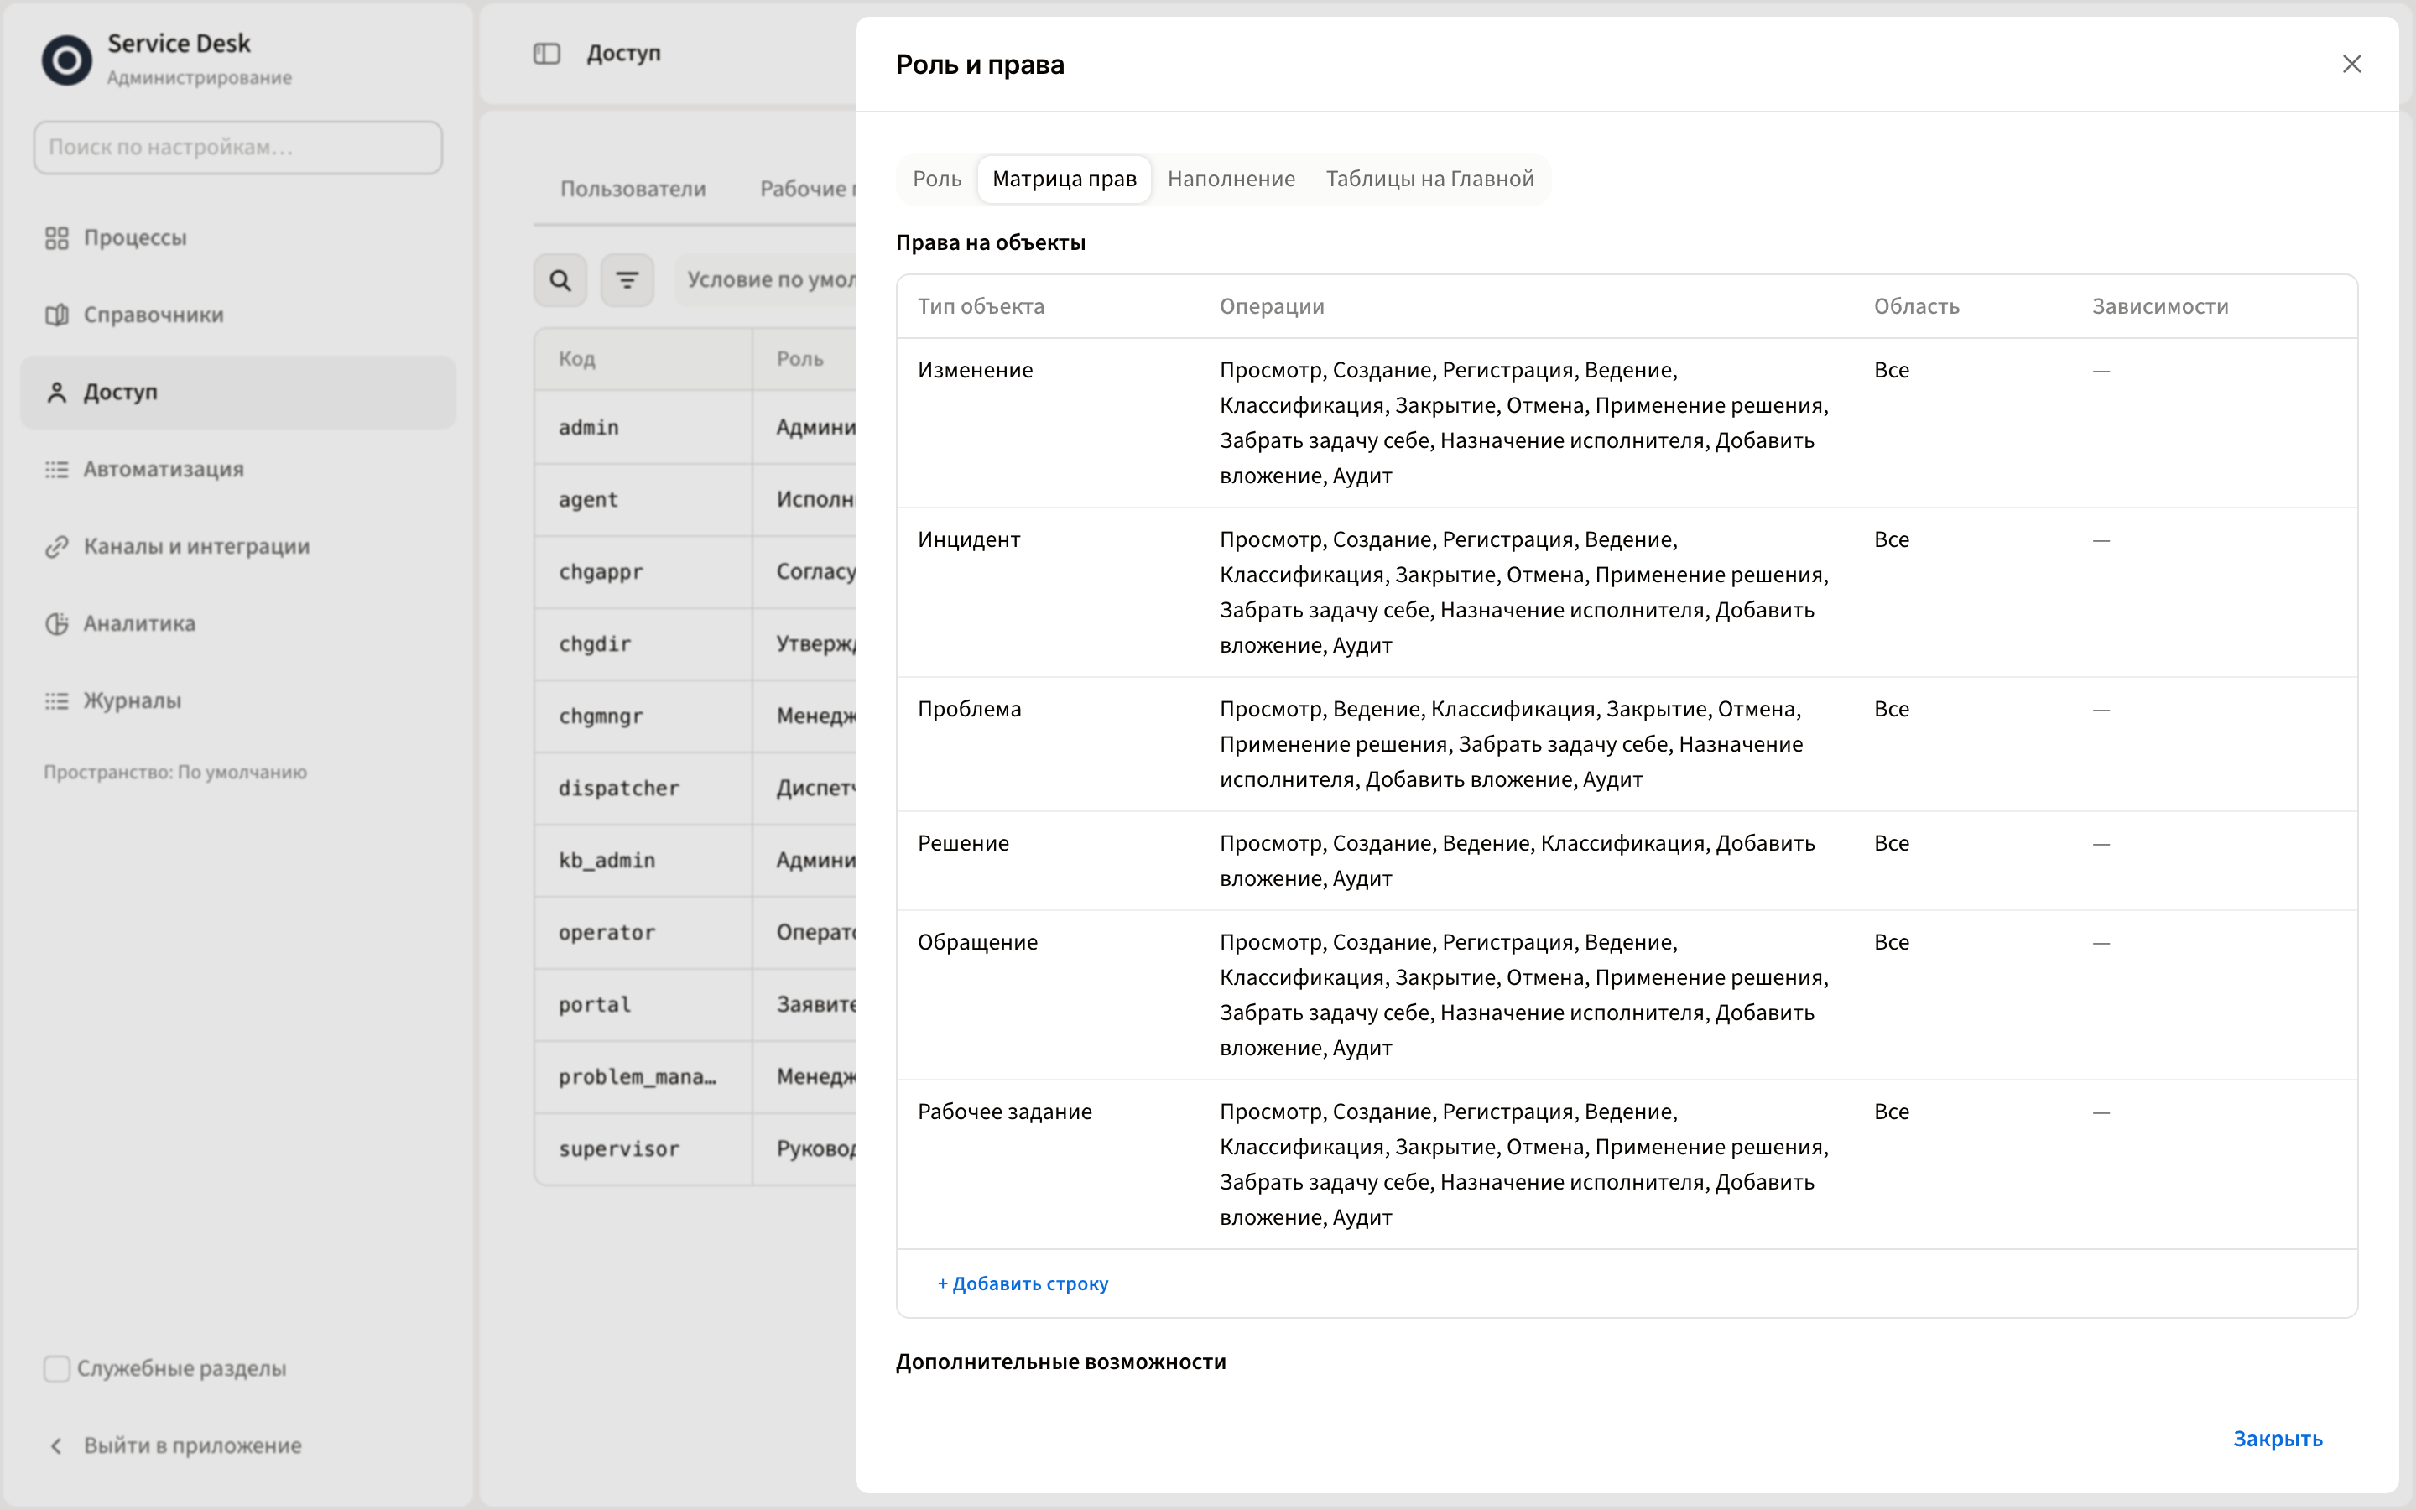Select the admin row in roles table
The image size is (2416, 1510).
pyautogui.click(x=695, y=428)
